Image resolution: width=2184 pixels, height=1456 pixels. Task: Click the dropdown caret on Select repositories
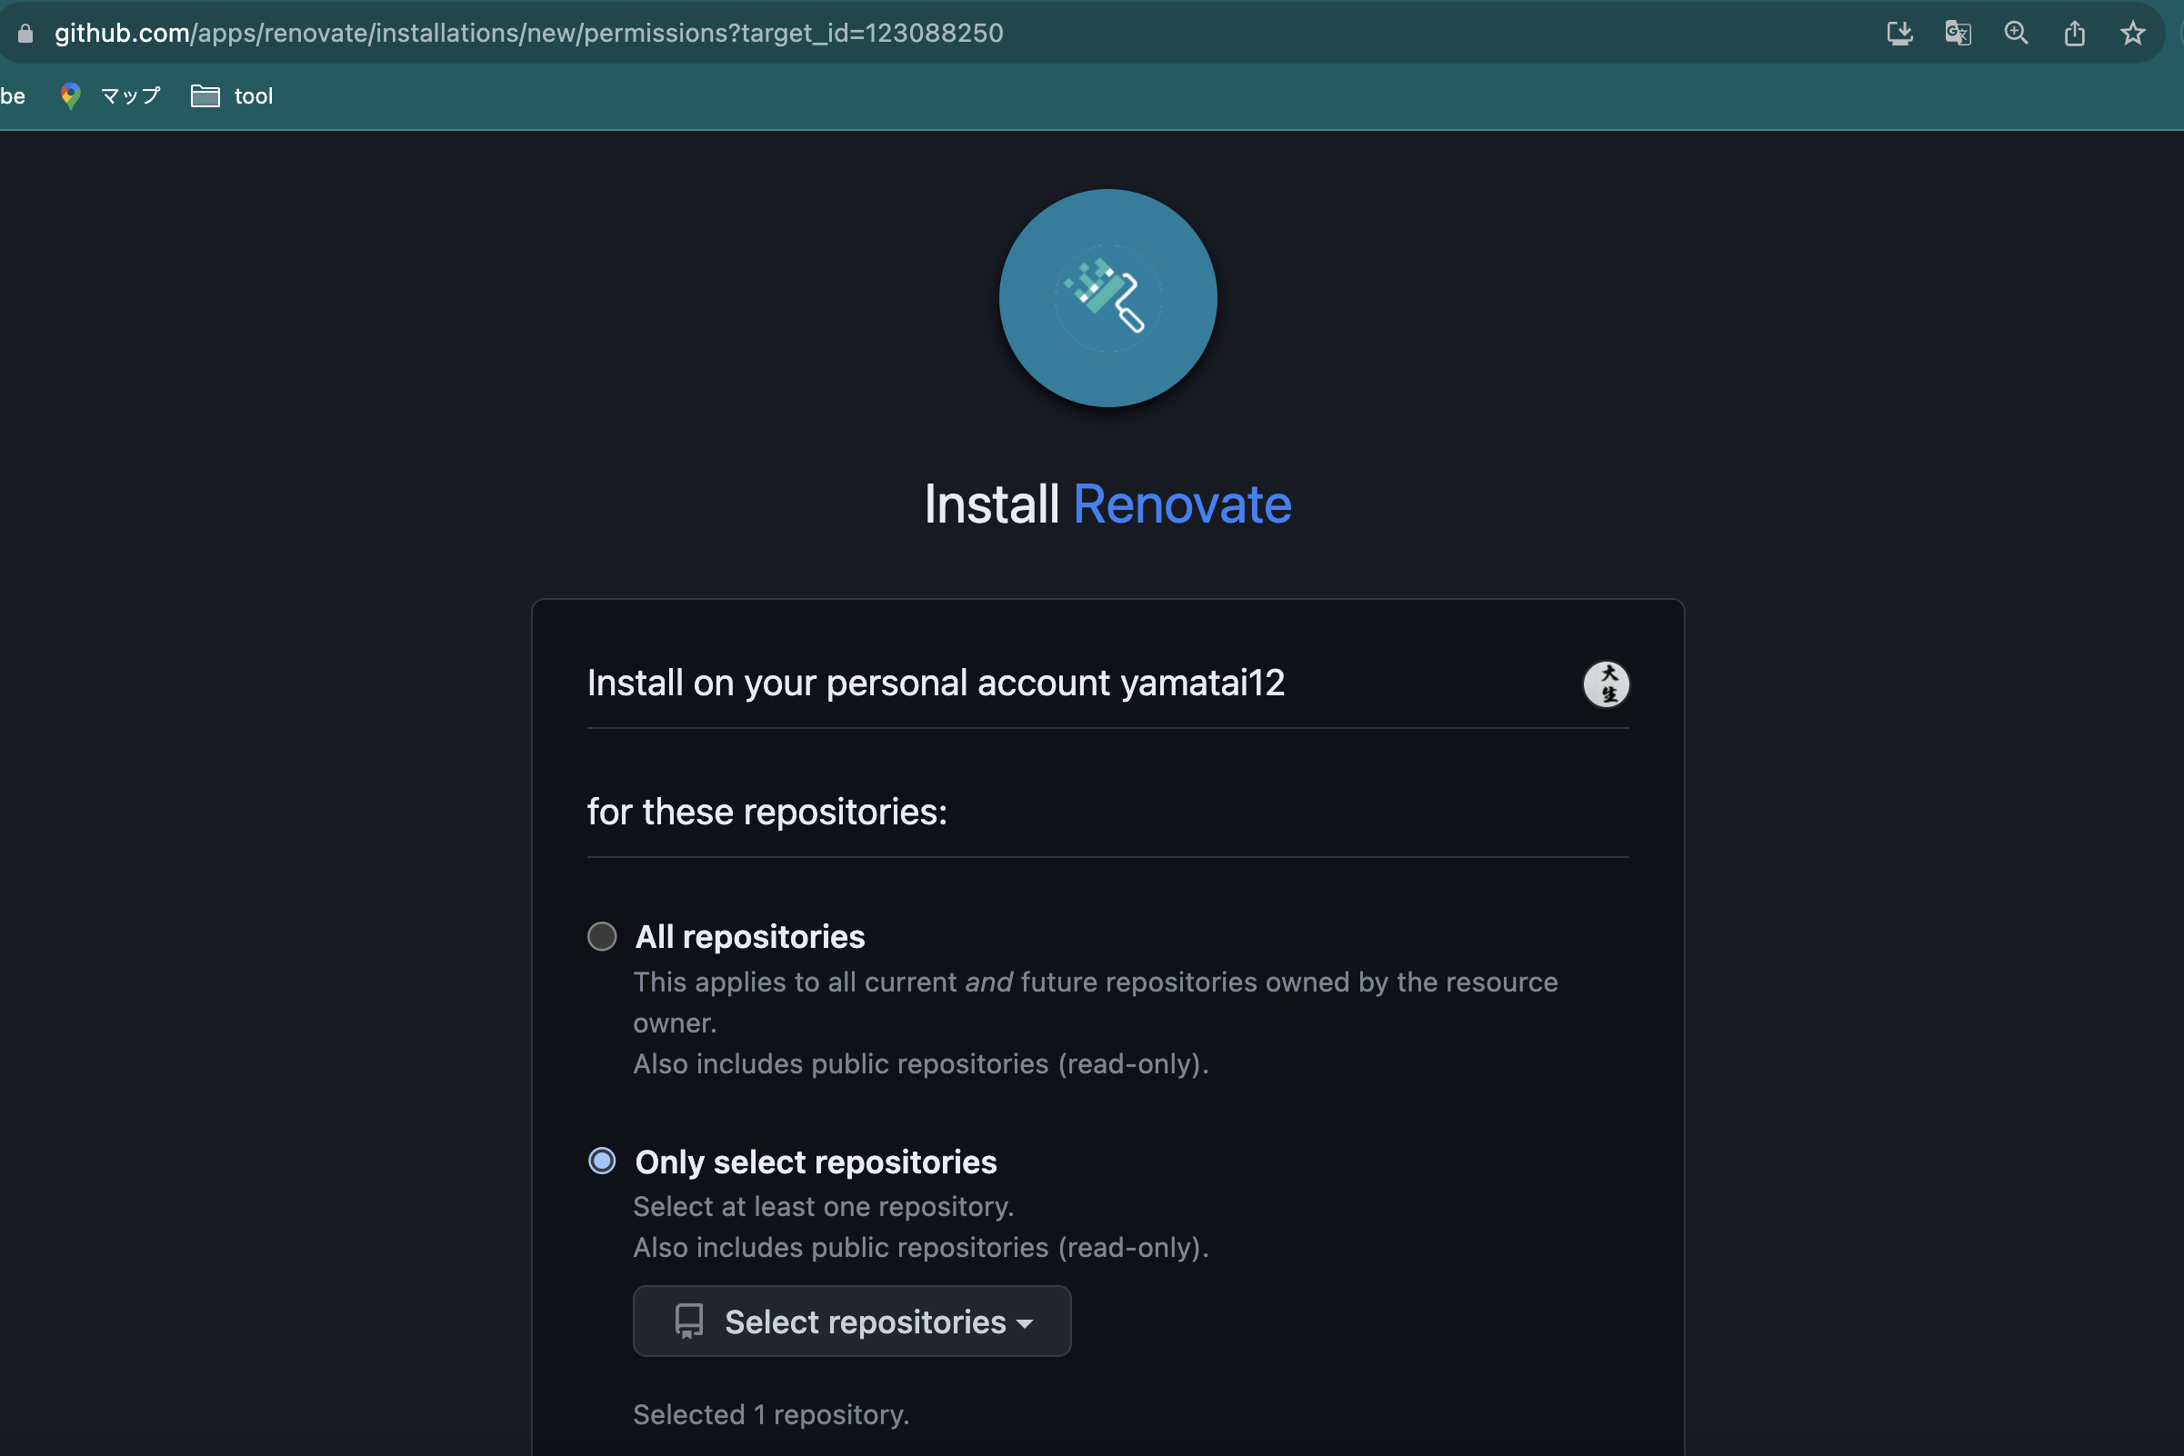(1025, 1322)
